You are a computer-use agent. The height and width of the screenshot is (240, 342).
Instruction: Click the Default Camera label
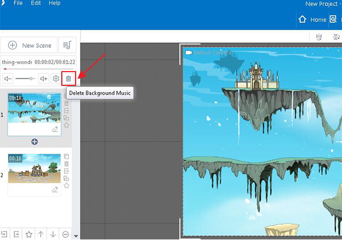click(x=212, y=53)
